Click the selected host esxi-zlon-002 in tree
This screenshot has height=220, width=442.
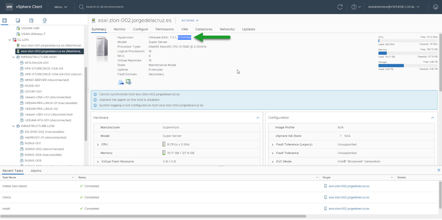(50, 51)
